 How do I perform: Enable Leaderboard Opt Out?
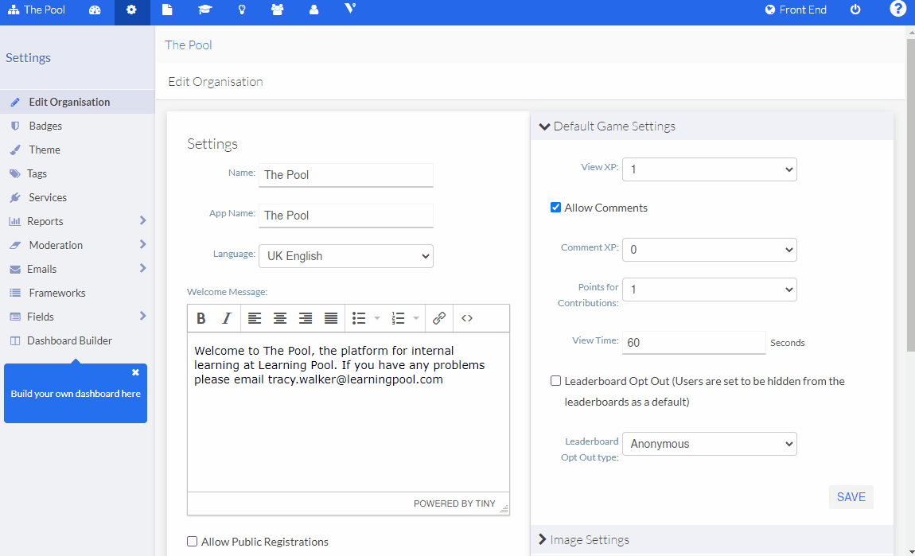click(x=555, y=380)
